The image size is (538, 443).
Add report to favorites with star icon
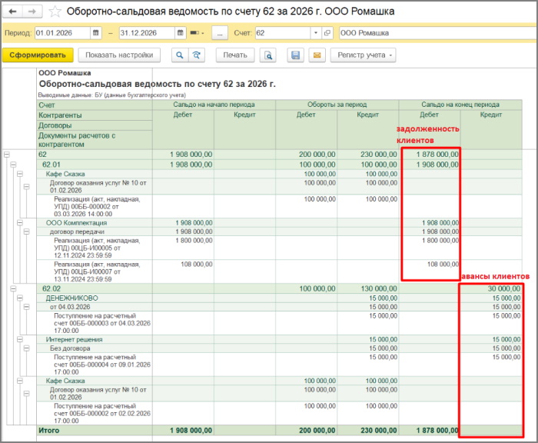pyautogui.click(x=55, y=12)
